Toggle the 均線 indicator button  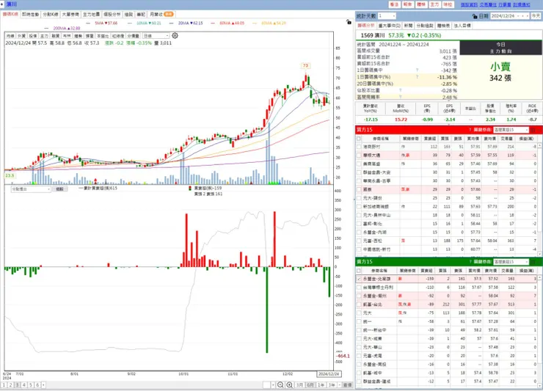(10, 36)
